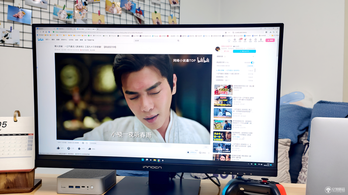Image resolution: width=348 pixels, height=195 pixels.
Task: Select the second playlist episode row
Action: (x=234, y=74)
